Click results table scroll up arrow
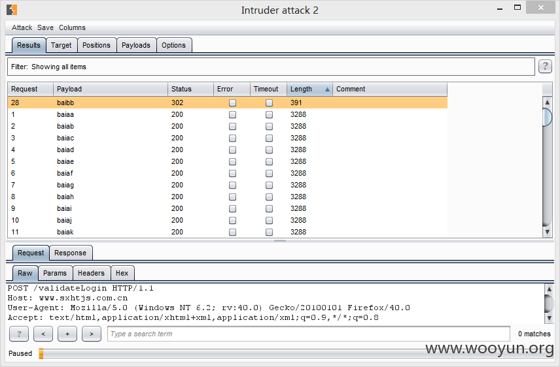560x367 pixels. pos(547,102)
